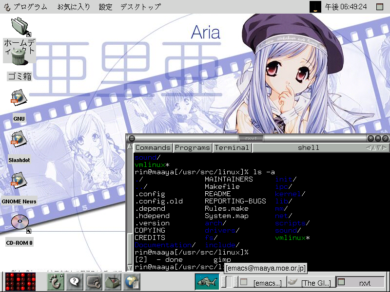
Task: Click the Documentation/ directory entry
Action: (x=165, y=245)
